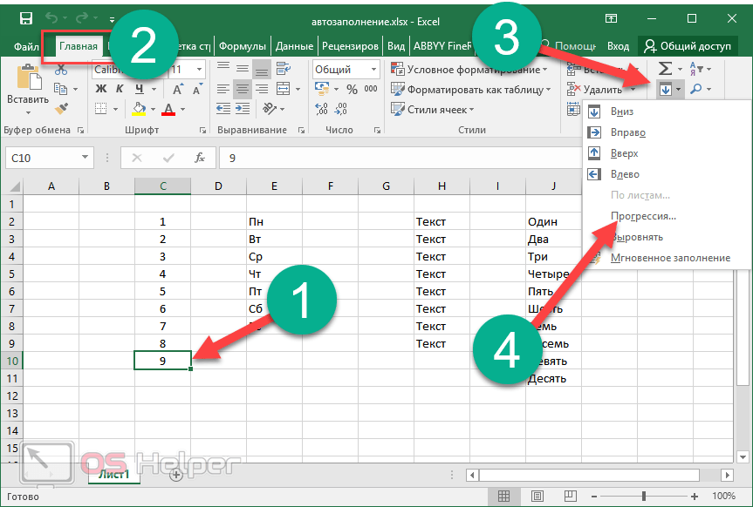Click the percent style icon

coord(352,89)
